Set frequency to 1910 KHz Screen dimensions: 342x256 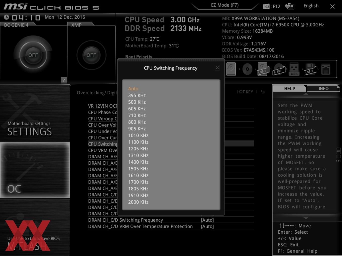[x=138, y=195]
